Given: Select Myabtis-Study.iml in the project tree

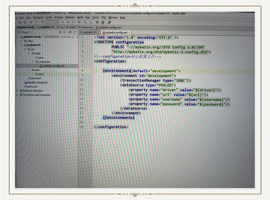Looking at the screenshot, I should pyautogui.click(x=36, y=82).
